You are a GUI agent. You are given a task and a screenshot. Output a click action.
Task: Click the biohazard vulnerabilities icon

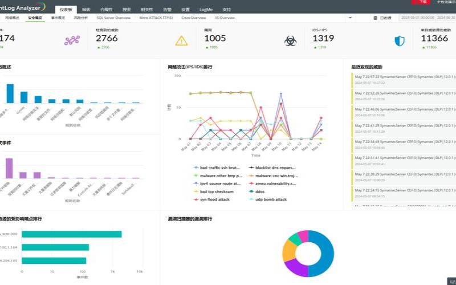[290, 40]
